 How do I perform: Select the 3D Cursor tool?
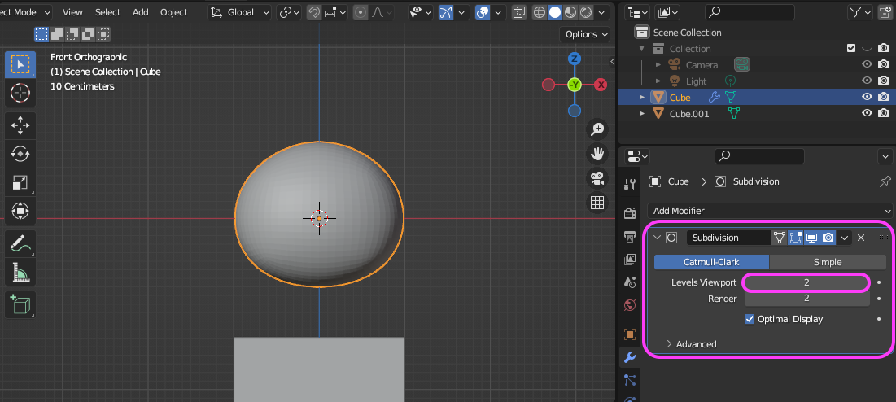pyautogui.click(x=20, y=93)
